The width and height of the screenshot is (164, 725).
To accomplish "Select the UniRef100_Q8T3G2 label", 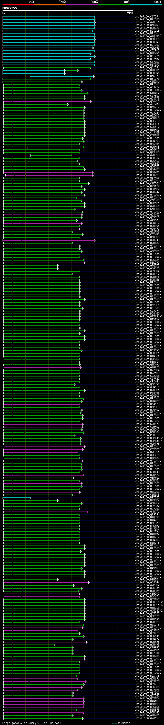I will [147, 695].
